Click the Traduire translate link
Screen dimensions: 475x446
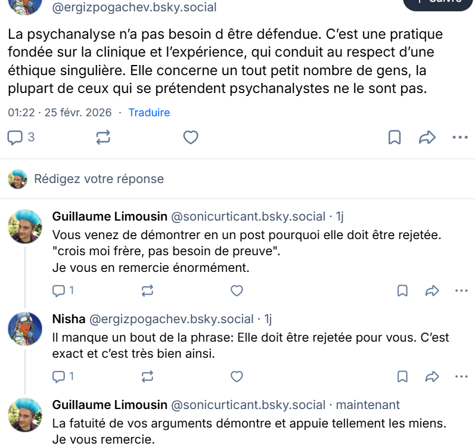149,113
